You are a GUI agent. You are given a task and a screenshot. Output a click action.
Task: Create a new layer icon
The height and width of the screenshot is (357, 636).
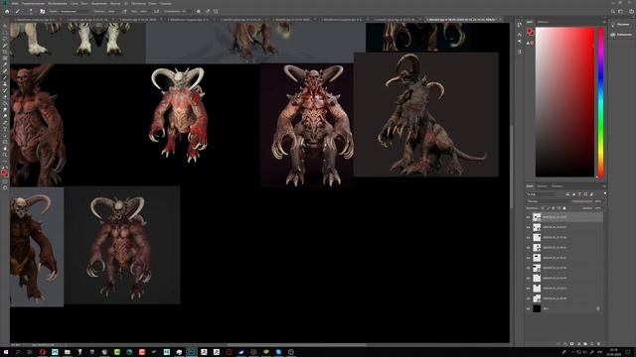tap(592, 344)
